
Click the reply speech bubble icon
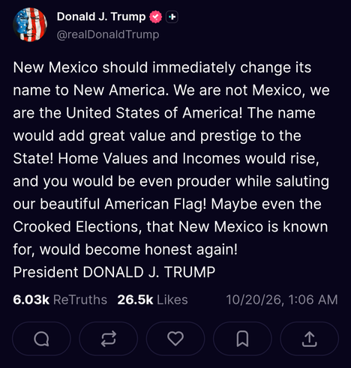click(x=41, y=339)
